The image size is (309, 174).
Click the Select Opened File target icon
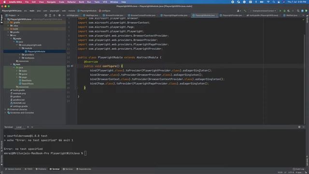click(46, 15)
